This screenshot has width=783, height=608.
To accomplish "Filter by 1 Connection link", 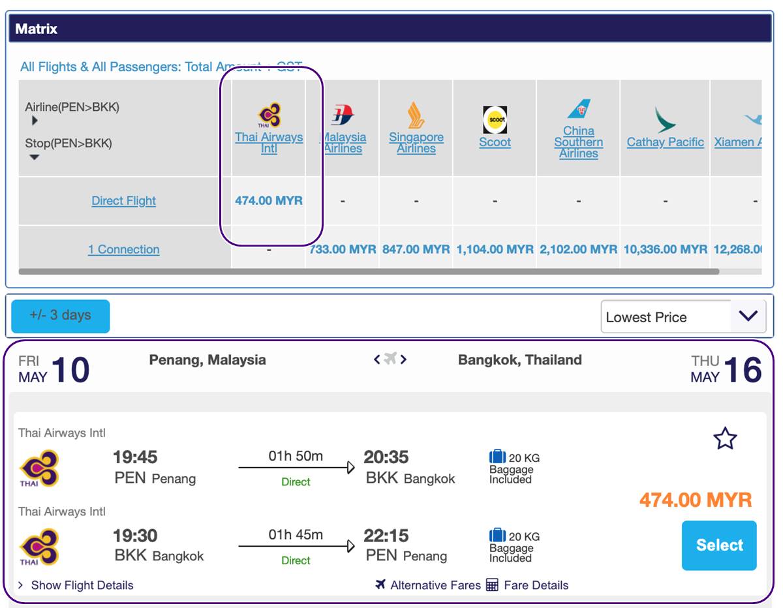I will point(123,249).
